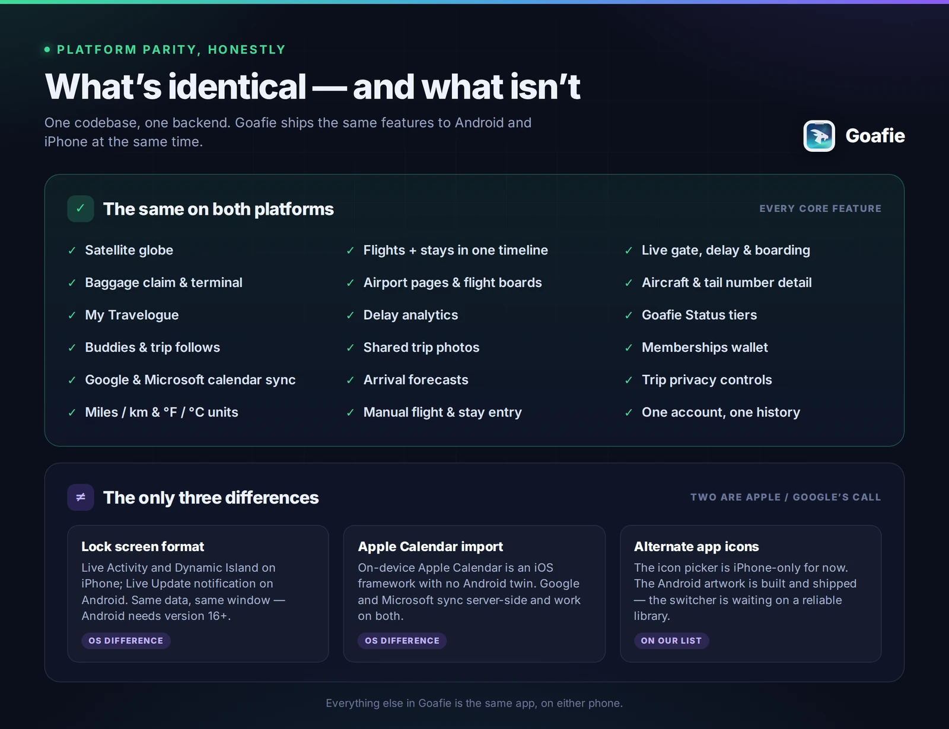This screenshot has width=949, height=729.
Task: Select the 'Trip privacy controls' feature text
Action: [x=707, y=380]
